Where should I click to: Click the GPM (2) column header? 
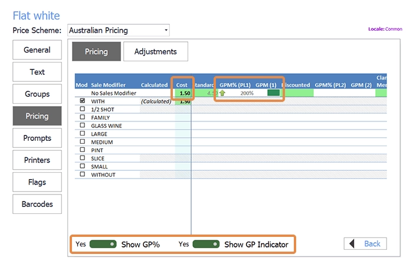[x=361, y=85]
